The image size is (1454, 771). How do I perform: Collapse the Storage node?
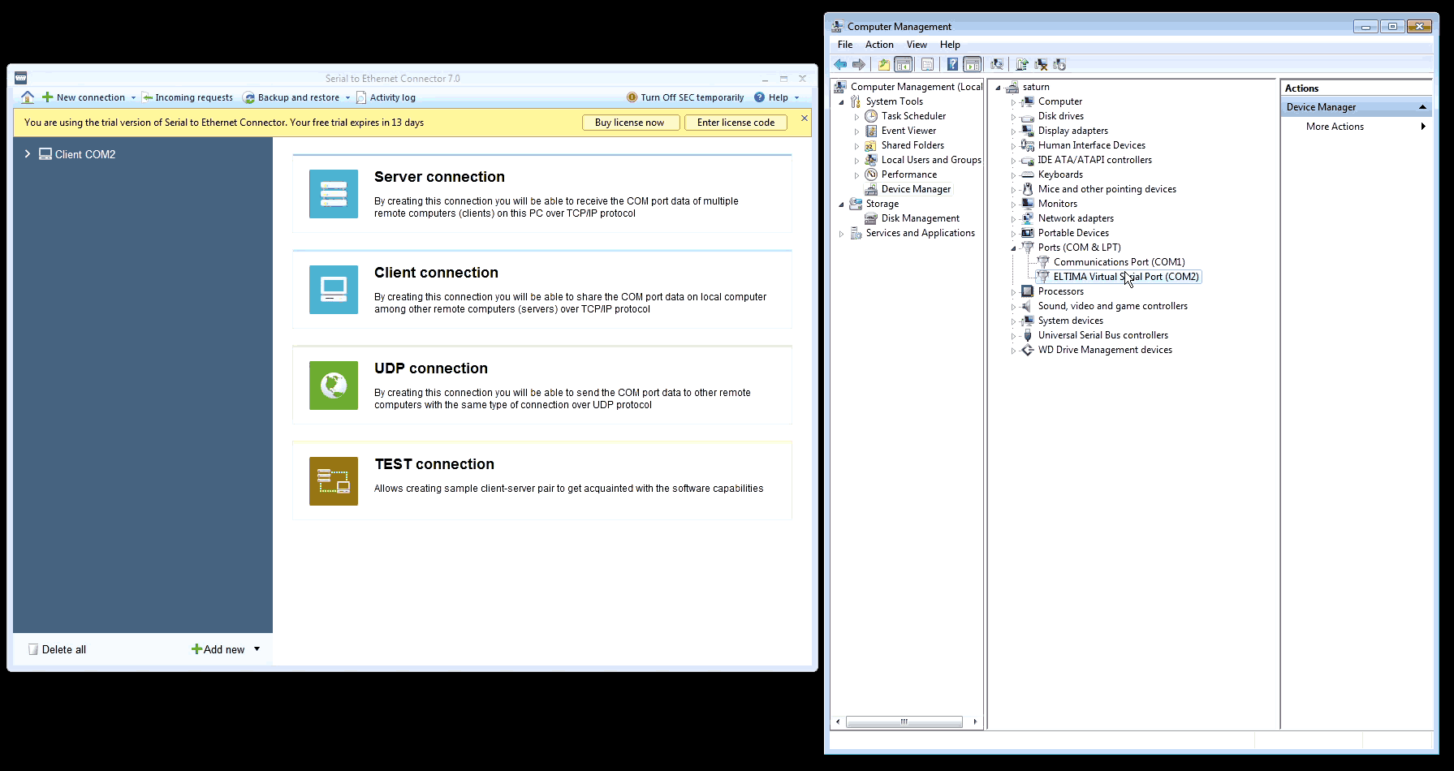[841, 205]
